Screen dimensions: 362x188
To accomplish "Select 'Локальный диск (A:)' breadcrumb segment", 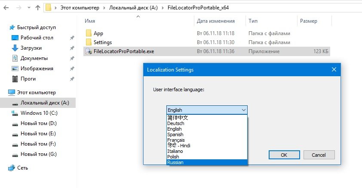I will pos(133,8).
